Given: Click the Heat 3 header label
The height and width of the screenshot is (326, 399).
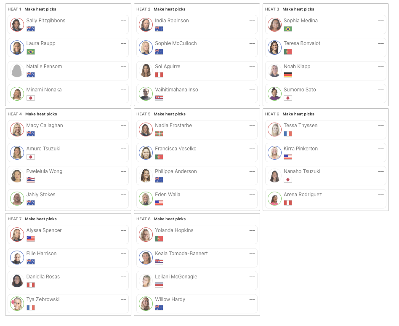Looking at the screenshot, I should coord(272,9).
